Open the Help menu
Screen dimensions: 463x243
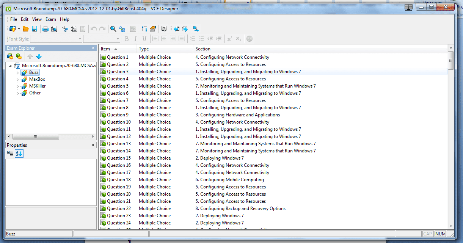click(64, 19)
